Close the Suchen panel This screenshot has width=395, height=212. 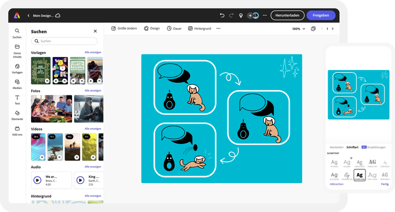[95, 31]
